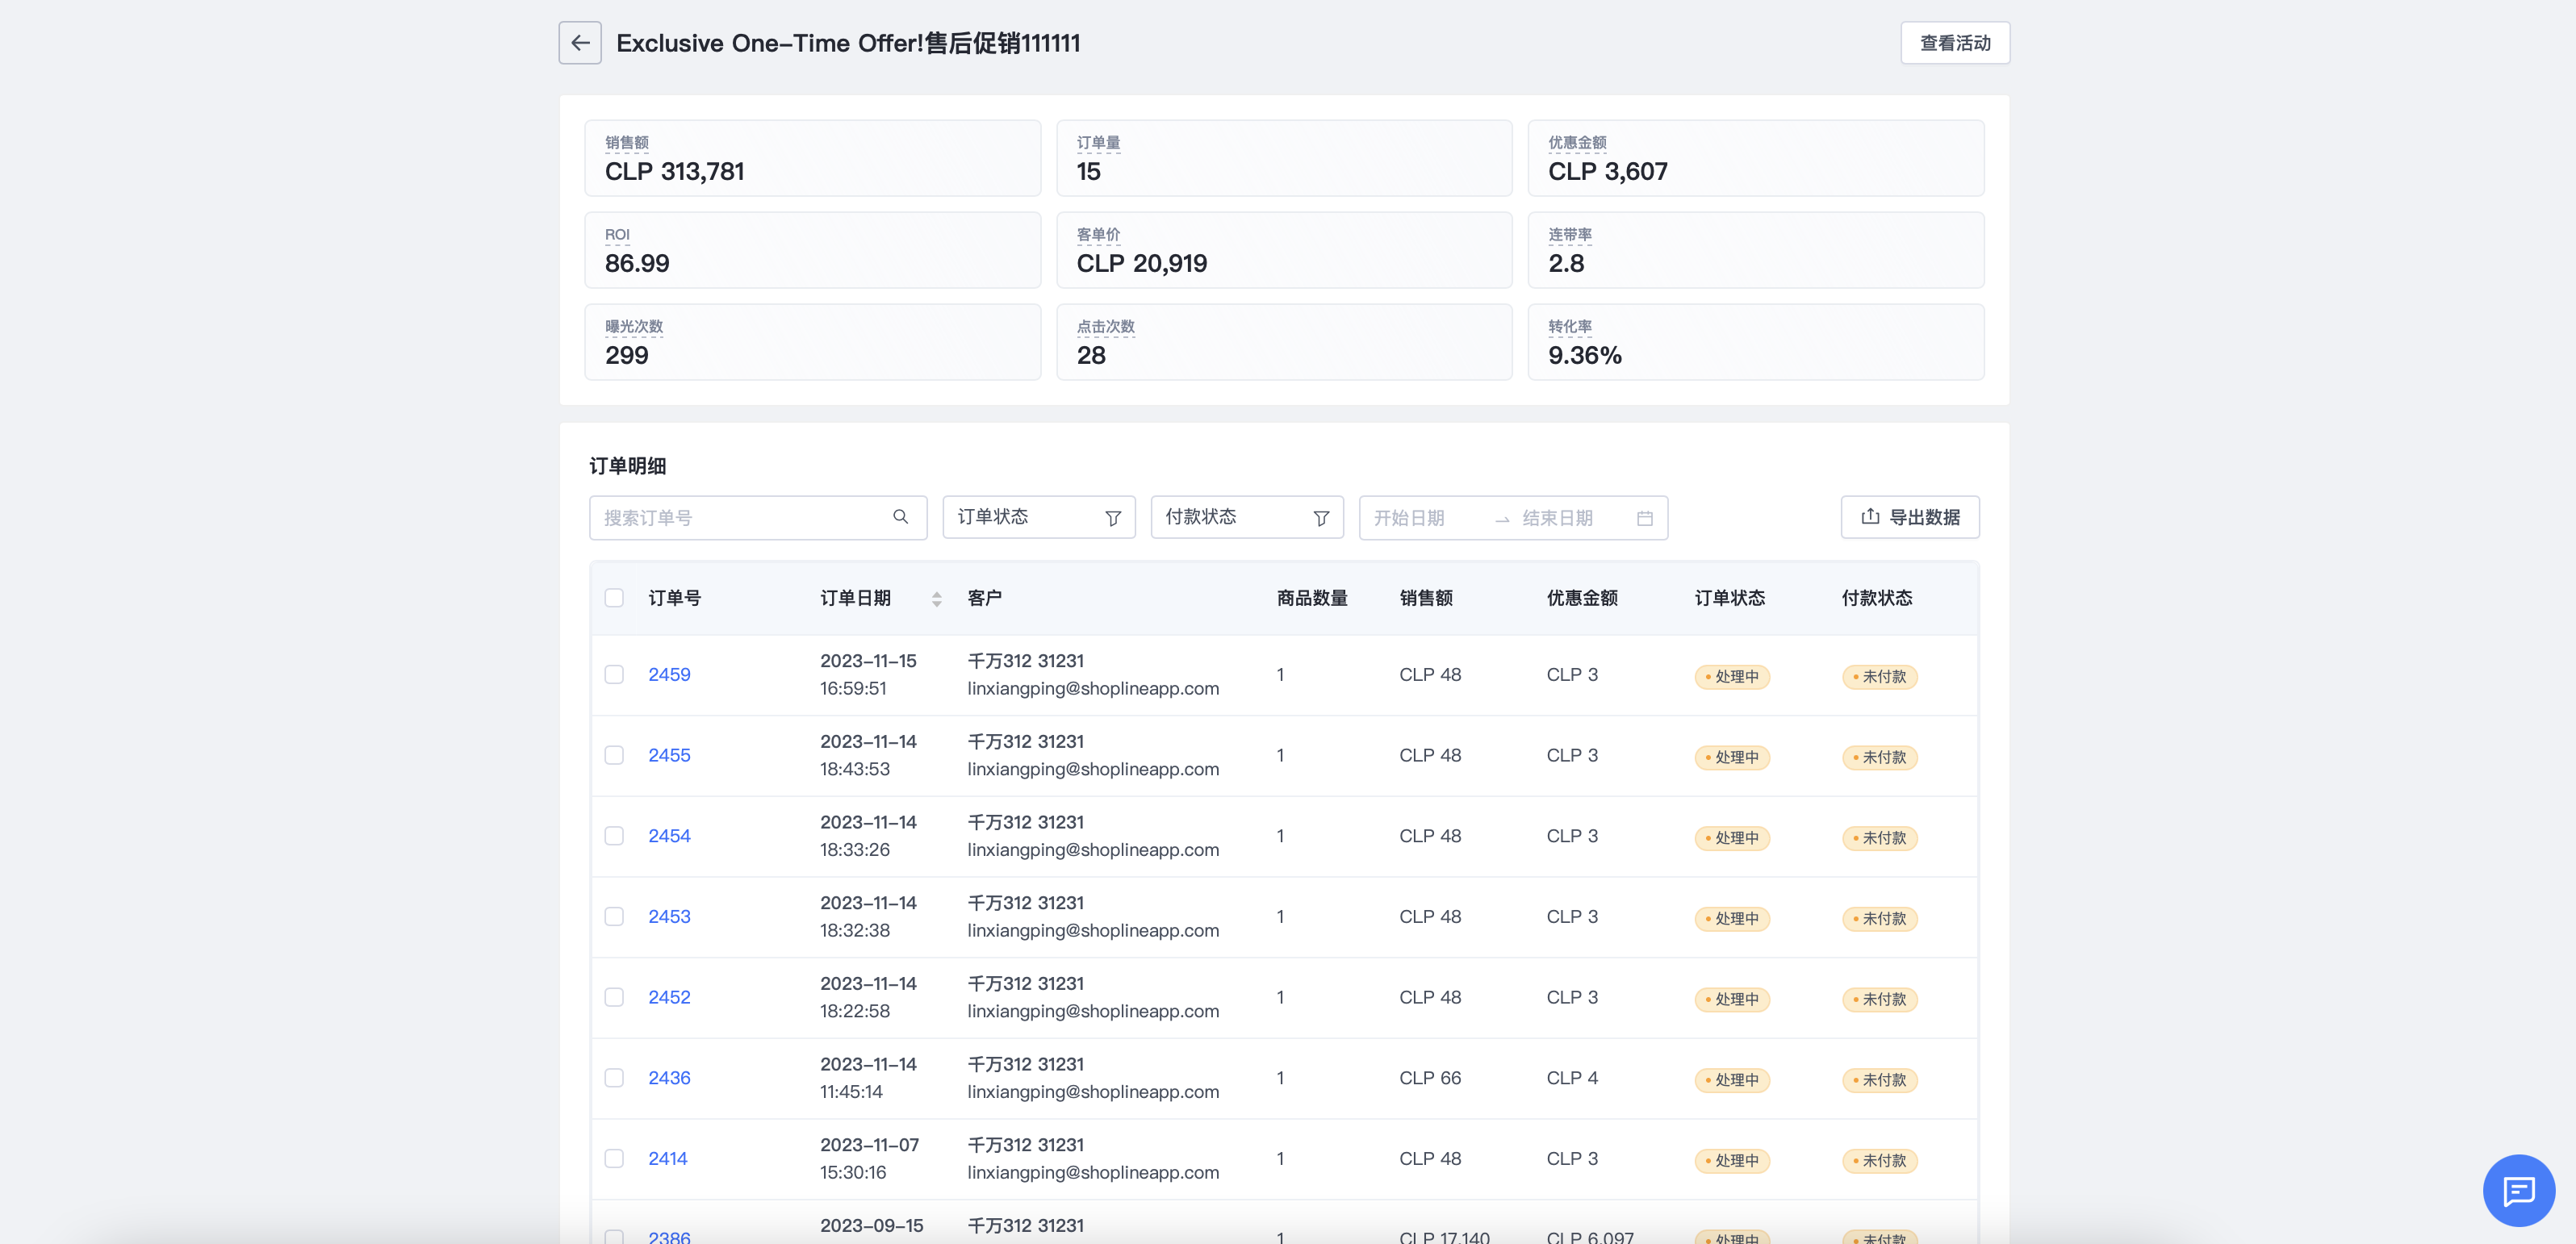
Task: Click the export icon in 导出数据
Action: pos(1869,517)
